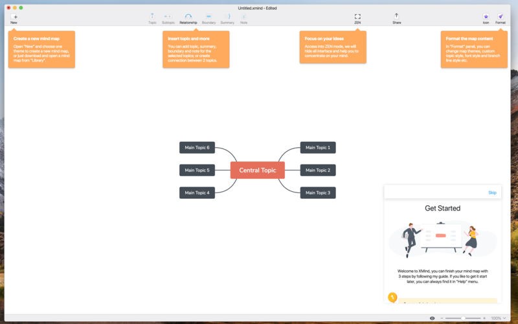
Task: Enter ZEN mode
Action: point(357,19)
